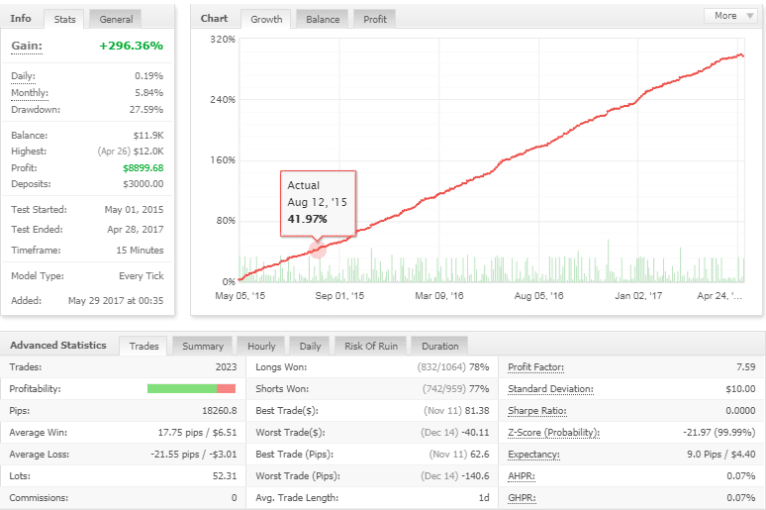This screenshot has width=766, height=510.
Task: Click the Sharpe Ratio label
Action: click(x=535, y=410)
